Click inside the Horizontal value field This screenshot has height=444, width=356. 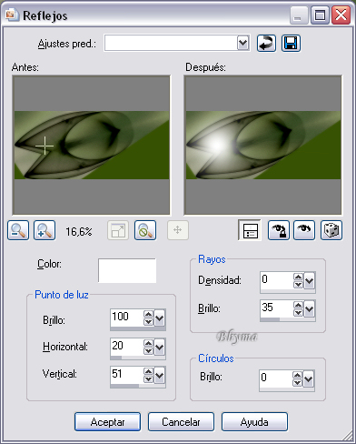[126, 346]
